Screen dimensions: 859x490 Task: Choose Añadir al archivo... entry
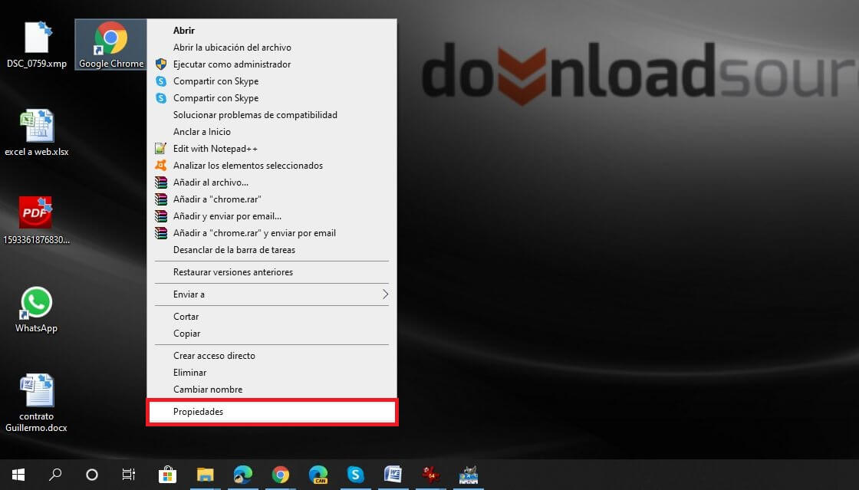pyautogui.click(x=272, y=183)
